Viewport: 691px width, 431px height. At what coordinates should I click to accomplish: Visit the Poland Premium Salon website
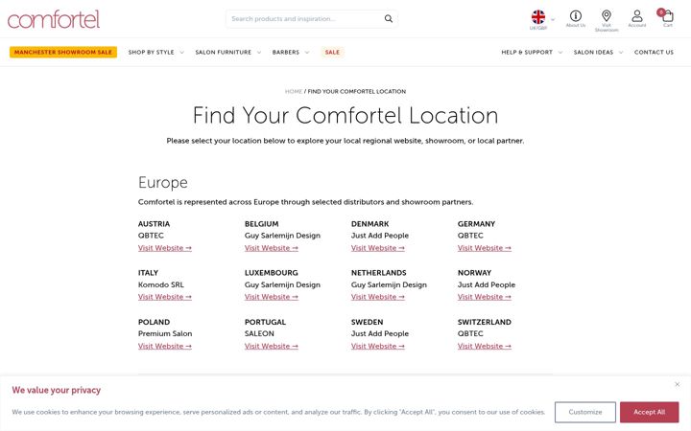[165, 346]
